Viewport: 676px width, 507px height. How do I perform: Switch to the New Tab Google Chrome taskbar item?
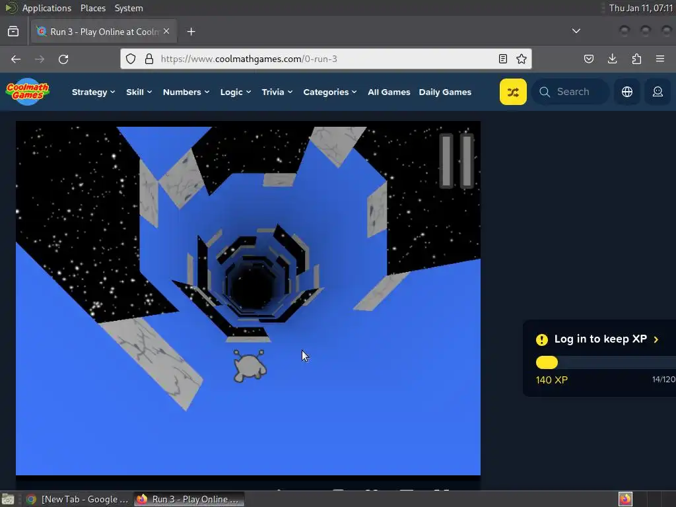(x=78, y=499)
